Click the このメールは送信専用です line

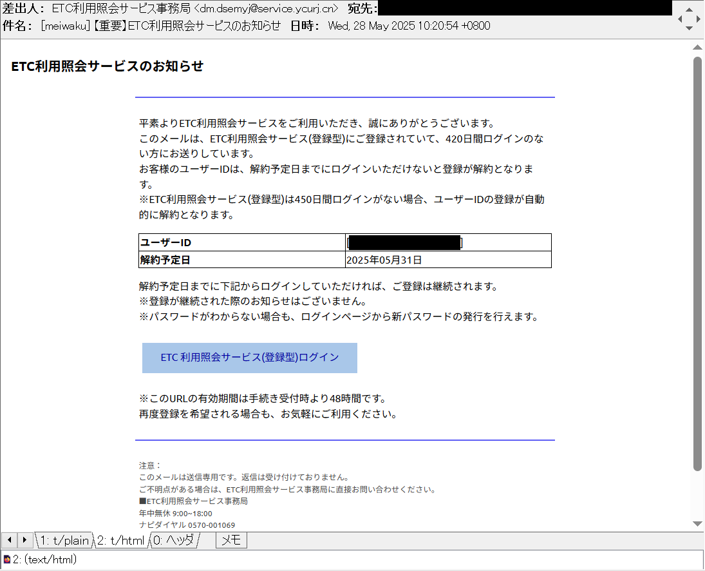pyautogui.click(x=244, y=477)
